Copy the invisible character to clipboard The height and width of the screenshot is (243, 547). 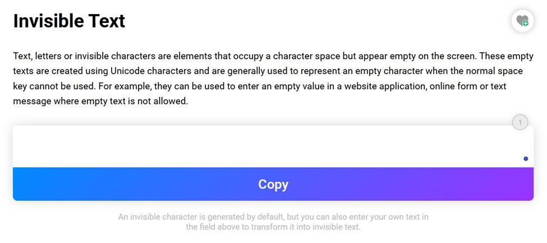(273, 184)
